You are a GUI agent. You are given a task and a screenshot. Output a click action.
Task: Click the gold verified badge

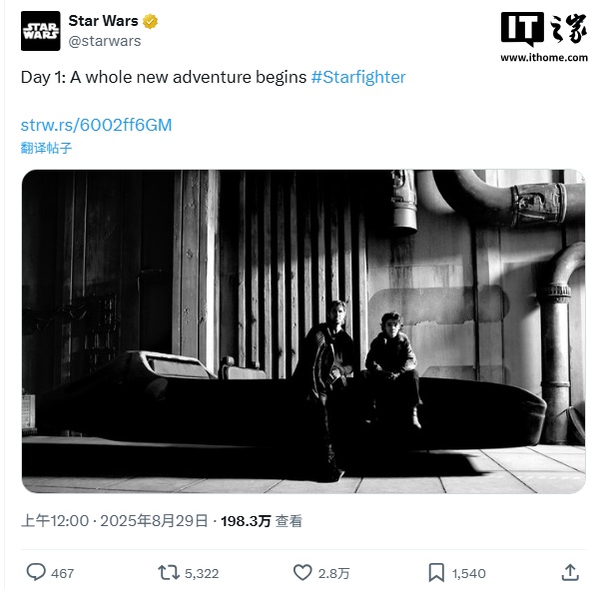pos(151,21)
